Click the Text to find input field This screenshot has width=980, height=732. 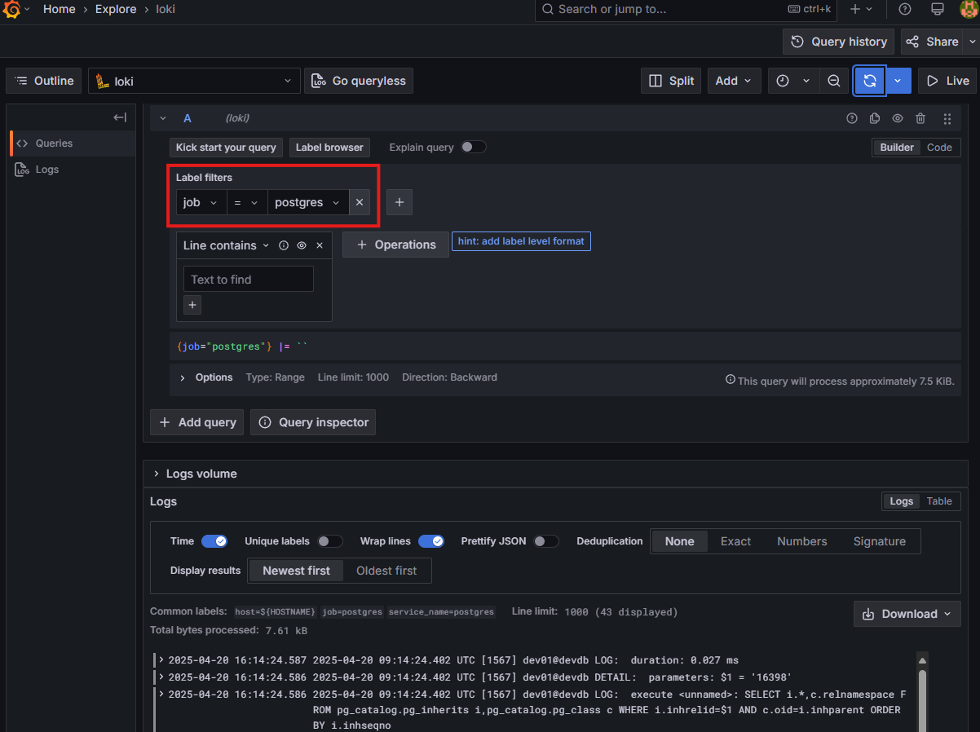[248, 279]
